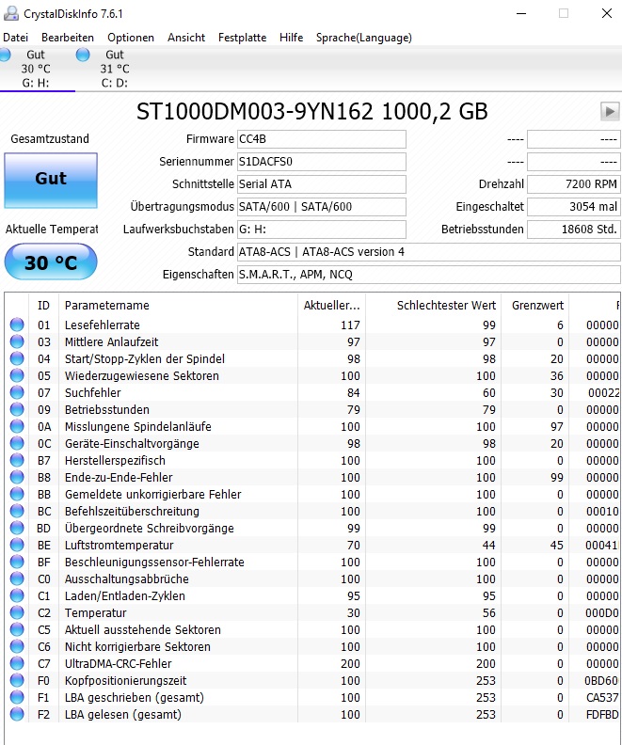Sort by the Schlechtester Wert column header

434,305
